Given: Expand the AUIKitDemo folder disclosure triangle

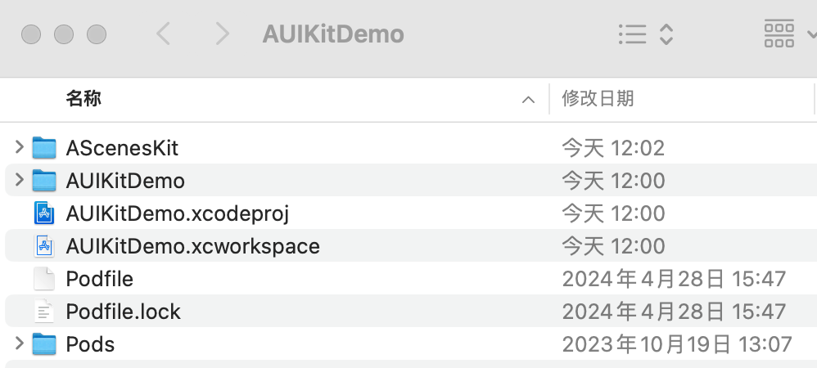Looking at the screenshot, I should point(20,180).
